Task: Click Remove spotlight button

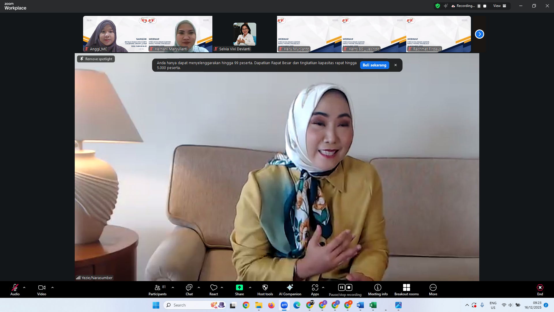Action: [x=96, y=59]
